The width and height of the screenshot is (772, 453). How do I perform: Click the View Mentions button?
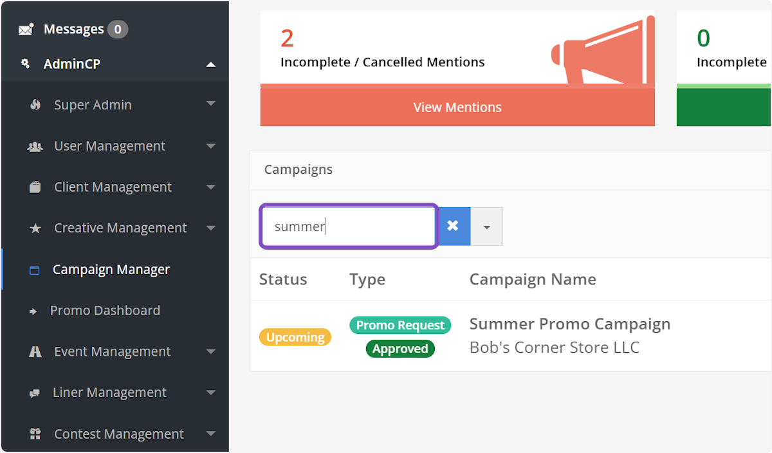(457, 107)
